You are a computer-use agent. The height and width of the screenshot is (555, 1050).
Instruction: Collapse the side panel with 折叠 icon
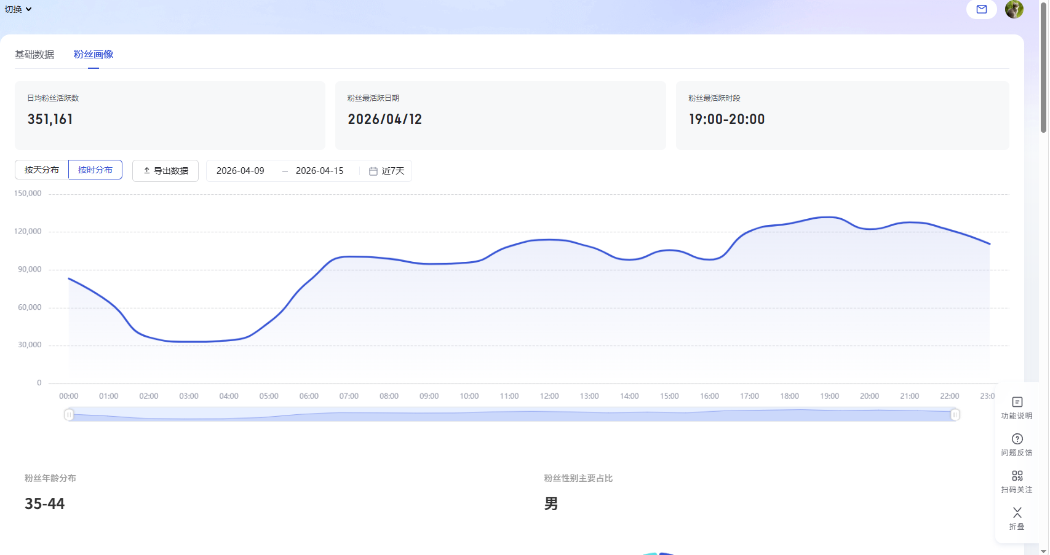pyautogui.click(x=1017, y=513)
